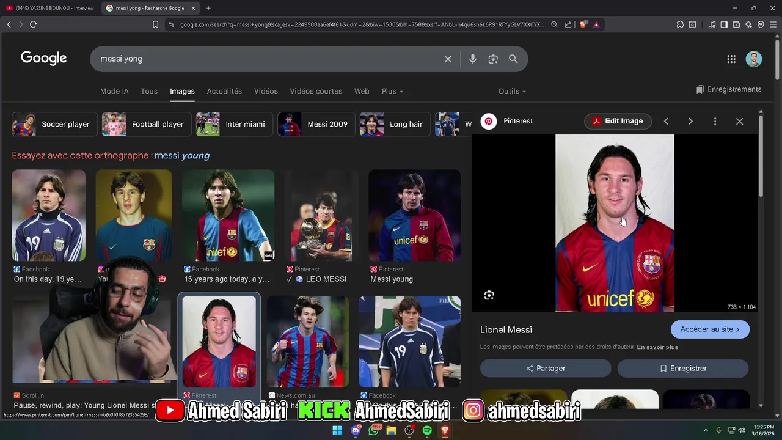Open the Brave Wallet icon

(x=736, y=24)
